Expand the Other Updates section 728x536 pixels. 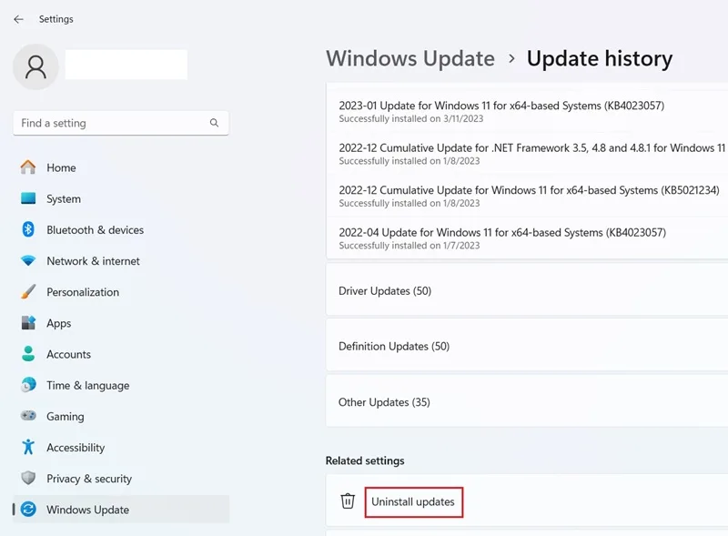[x=527, y=401]
